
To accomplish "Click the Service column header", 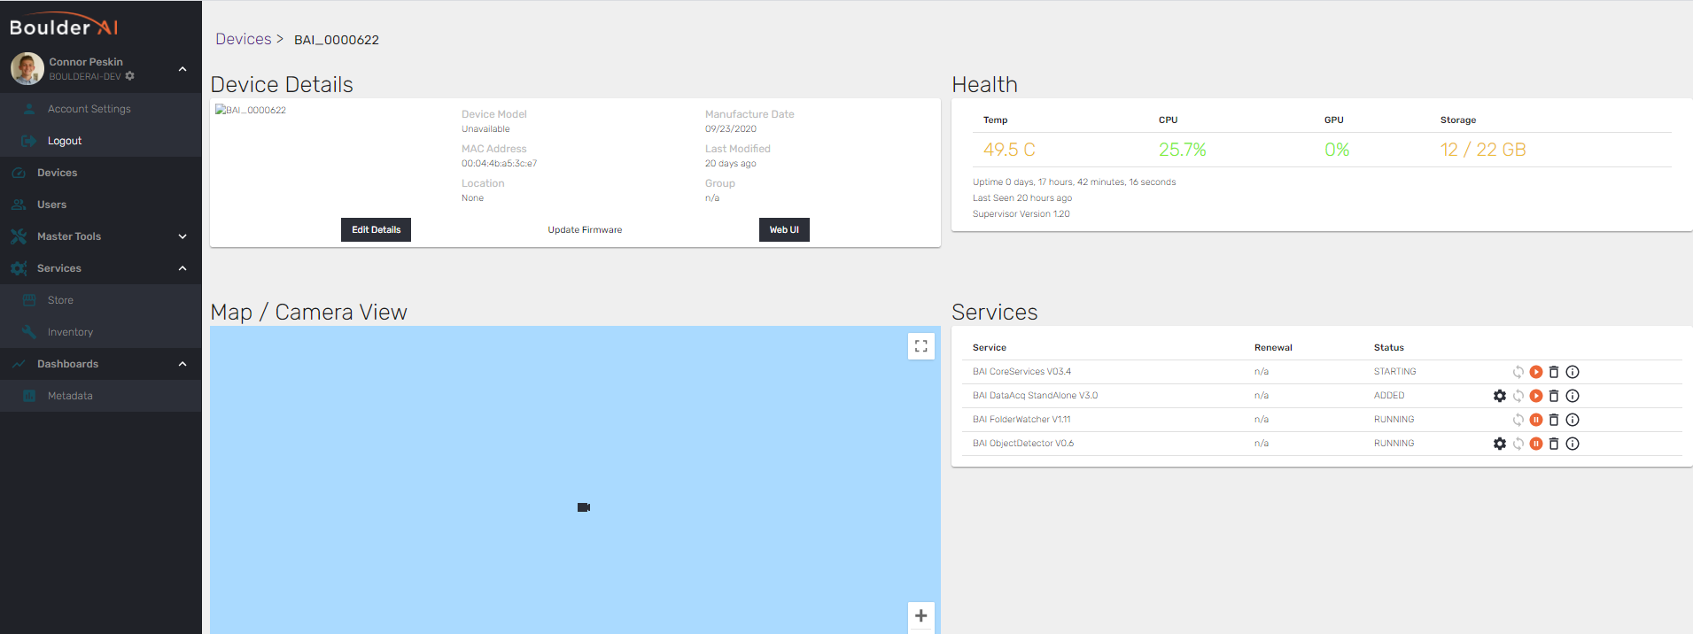I will pyautogui.click(x=990, y=348).
